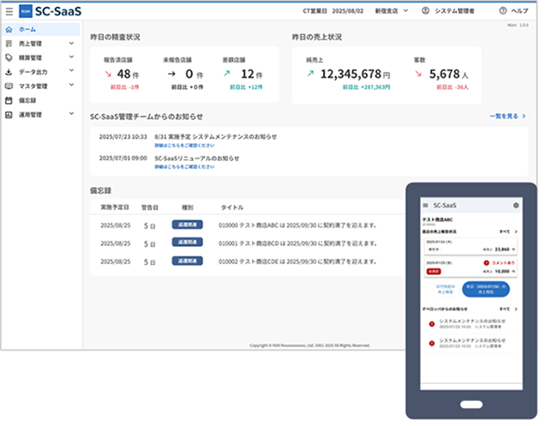
Task: Click the help question mark icon
Action: pyautogui.click(x=503, y=10)
